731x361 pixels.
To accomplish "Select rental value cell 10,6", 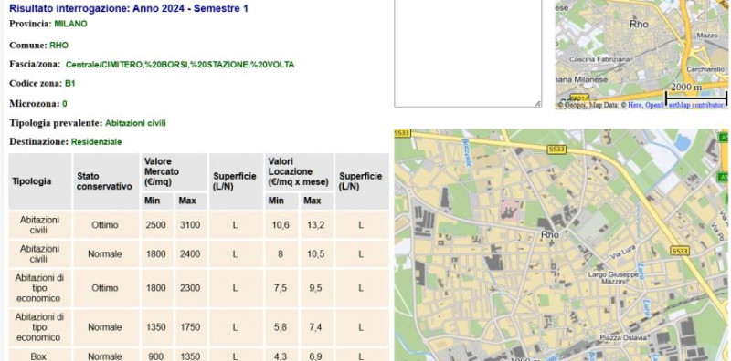I will point(281,225).
